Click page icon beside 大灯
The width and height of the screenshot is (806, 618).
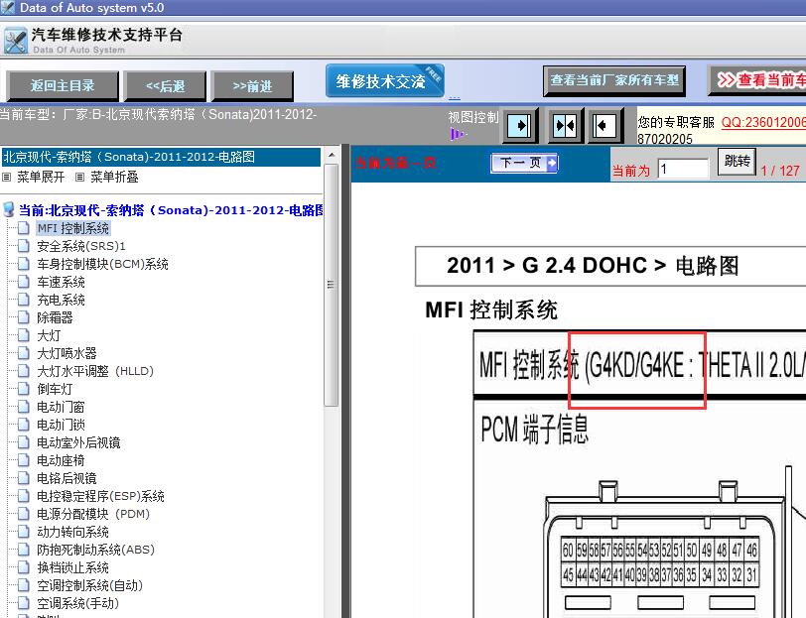tap(23, 335)
